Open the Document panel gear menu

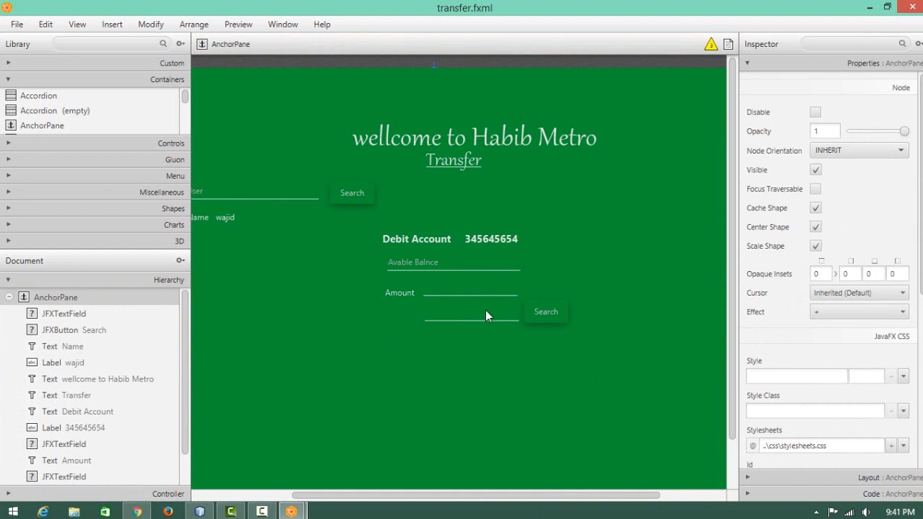point(180,260)
